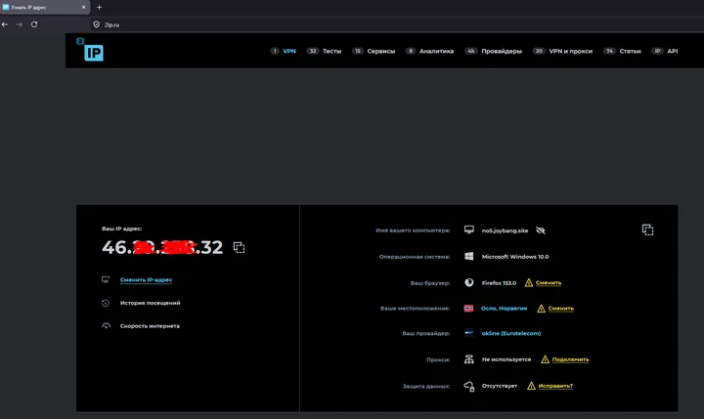Click the warning icon beside Firefox 153.0
This screenshot has width=704, height=419.
coord(529,282)
